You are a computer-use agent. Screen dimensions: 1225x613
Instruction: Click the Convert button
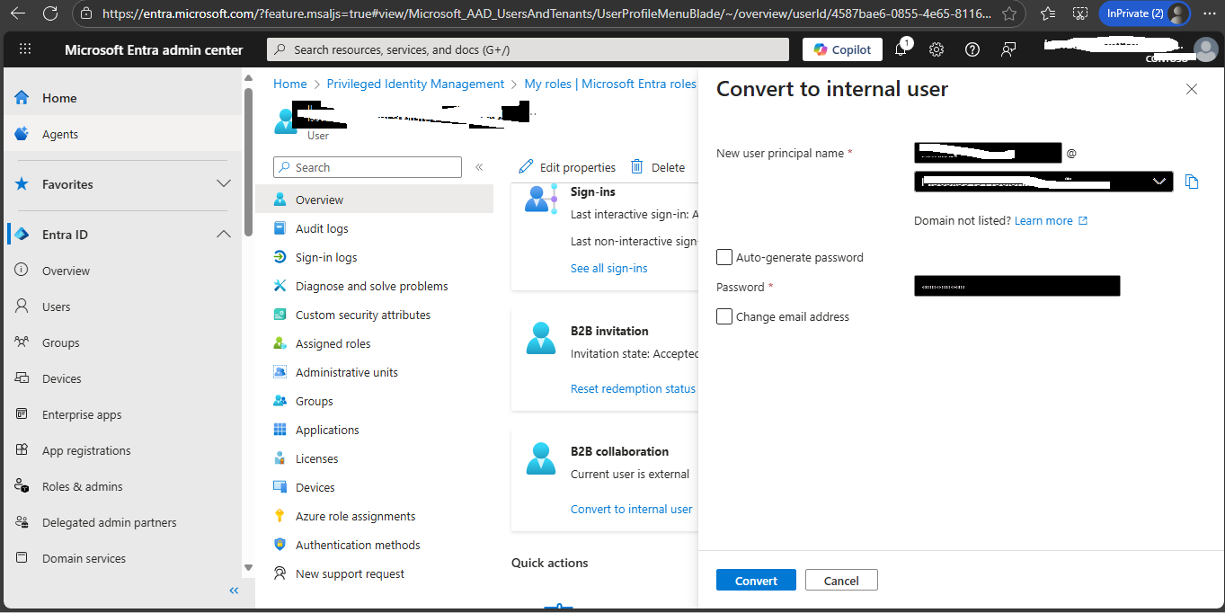(x=756, y=580)
